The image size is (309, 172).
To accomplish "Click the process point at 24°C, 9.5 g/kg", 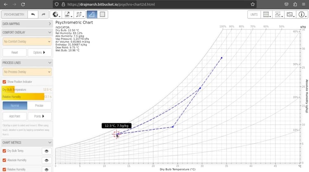I will click(x=173, y=127).
